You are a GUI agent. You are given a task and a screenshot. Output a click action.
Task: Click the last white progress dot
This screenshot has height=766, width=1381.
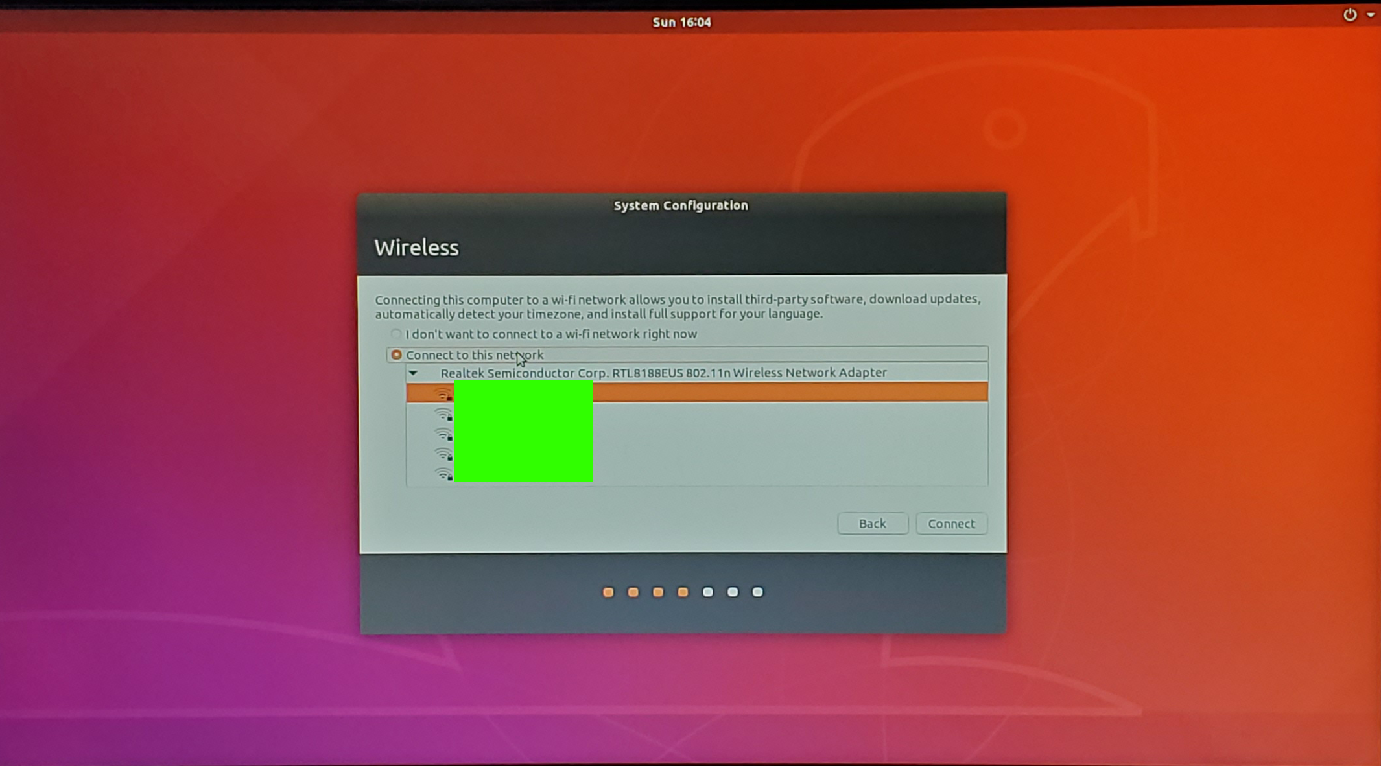[757, 592]
